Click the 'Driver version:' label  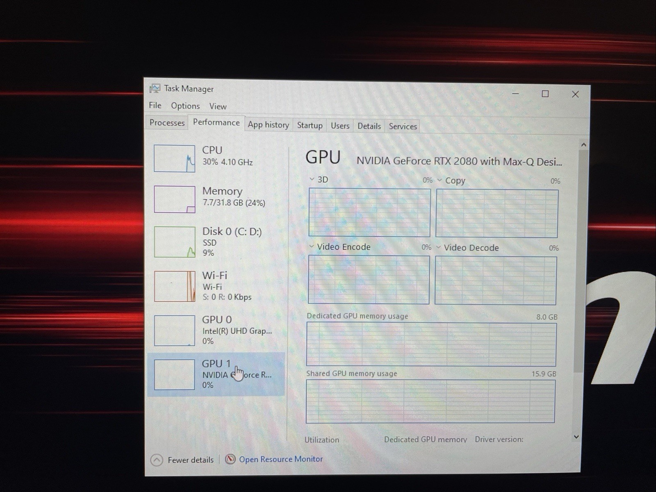pos(499,439)
